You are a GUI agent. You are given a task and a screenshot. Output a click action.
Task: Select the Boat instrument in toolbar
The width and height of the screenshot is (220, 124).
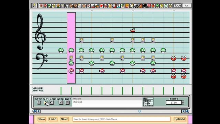coord(93,6)
